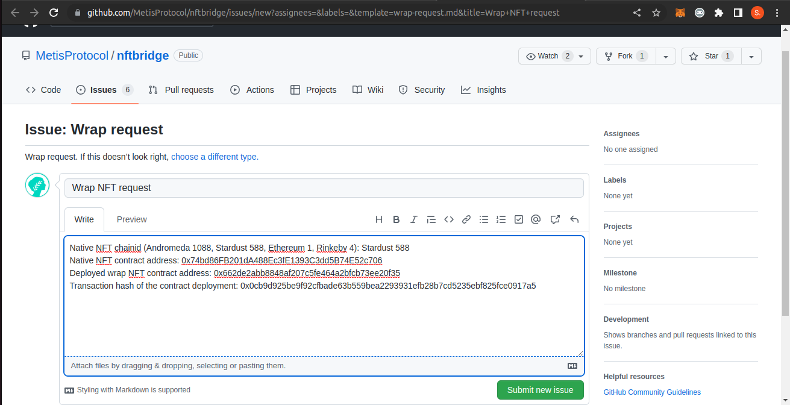Open the Pull requests tab
790x405 pixels.
[x=181, y=90]
